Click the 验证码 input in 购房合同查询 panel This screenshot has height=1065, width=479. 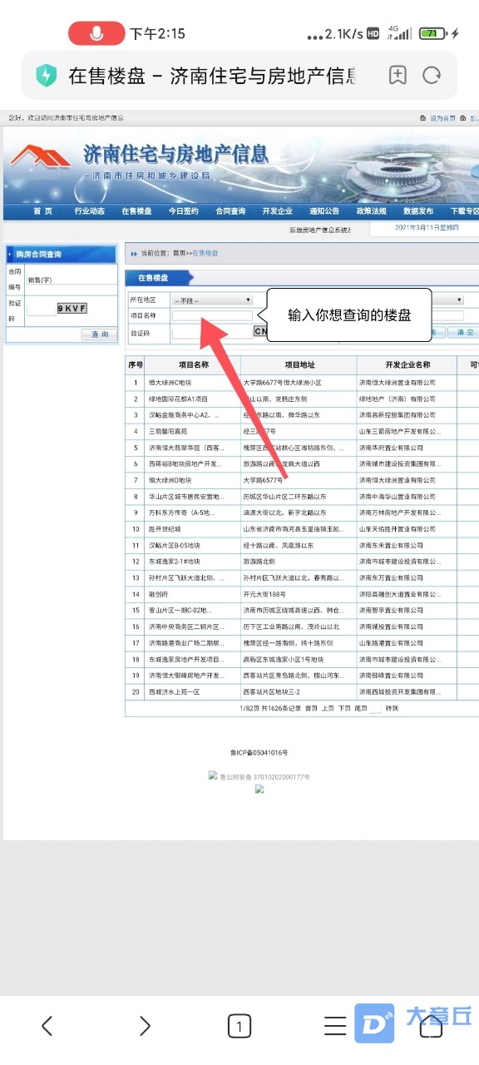pos(41,310)
